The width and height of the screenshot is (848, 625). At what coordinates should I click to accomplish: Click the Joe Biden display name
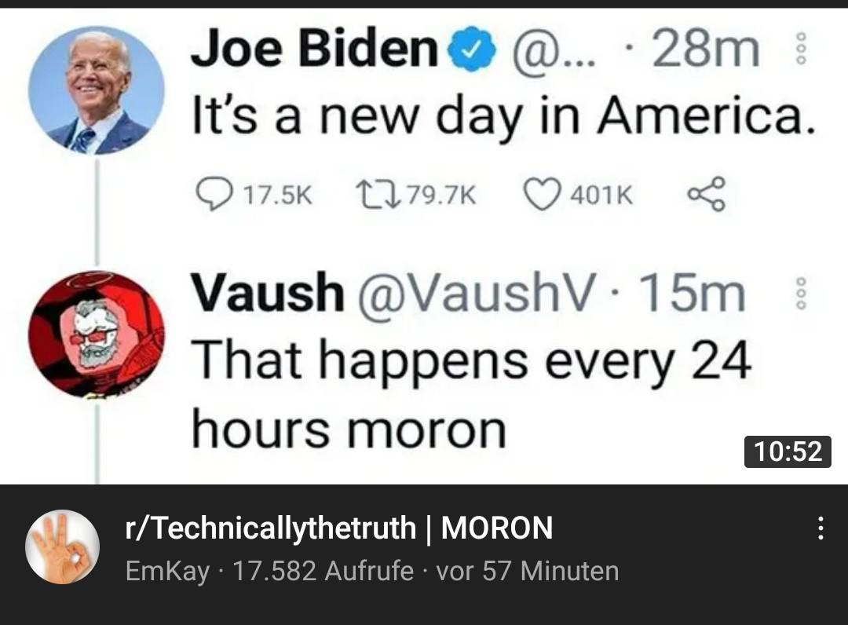tap(316, 52)
